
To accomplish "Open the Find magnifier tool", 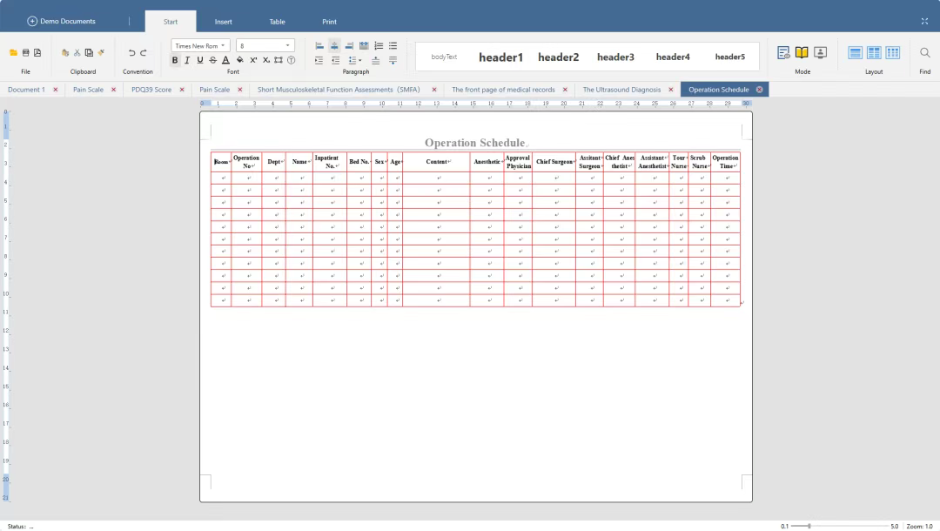I will [924, 53].
